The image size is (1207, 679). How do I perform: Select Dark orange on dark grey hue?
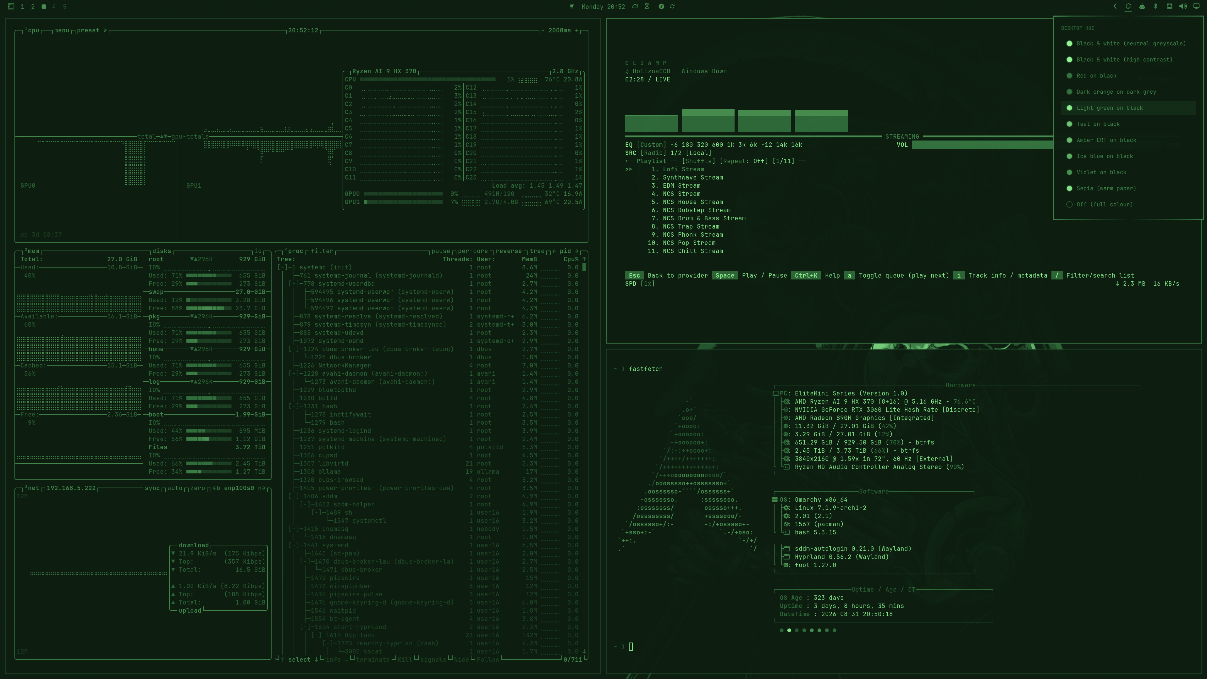[1128, 92]
